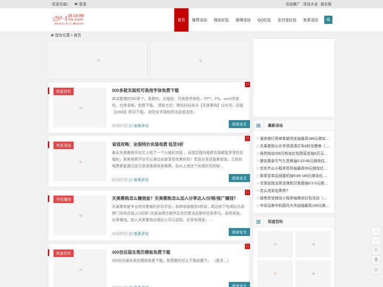Click the QQ penguin icon at right edge
The width and height of the screenshot is (383, 287).
point(376,260)
